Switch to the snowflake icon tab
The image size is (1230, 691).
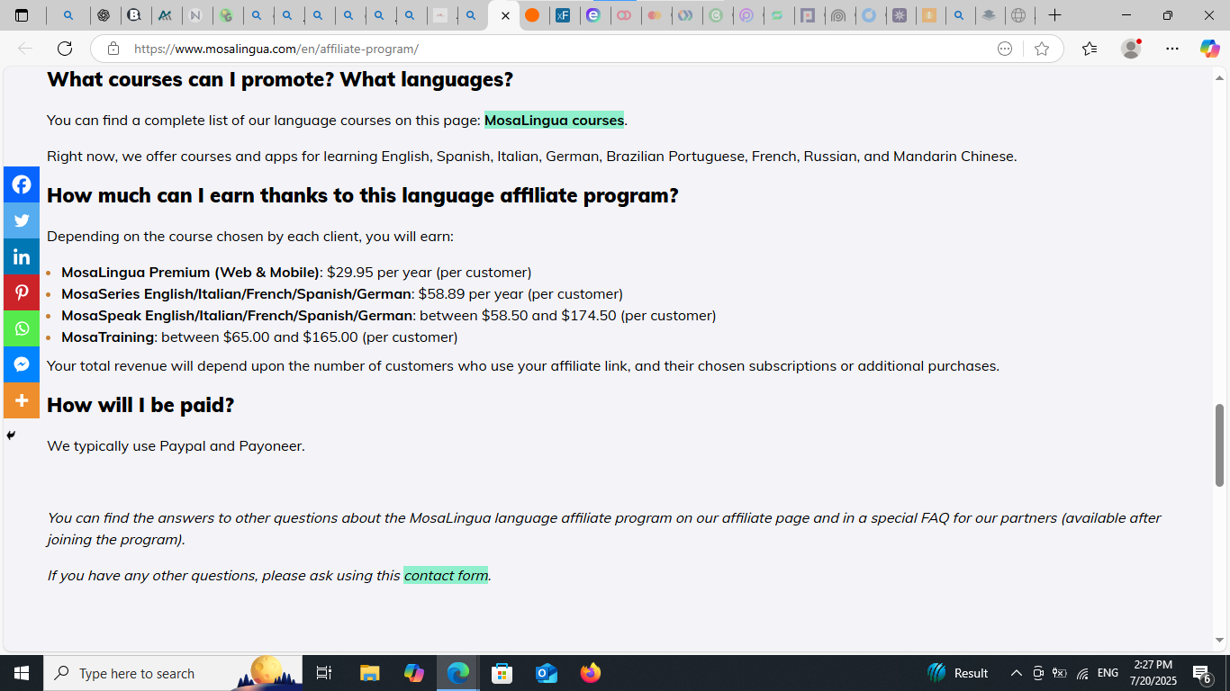tap(899, 15)
